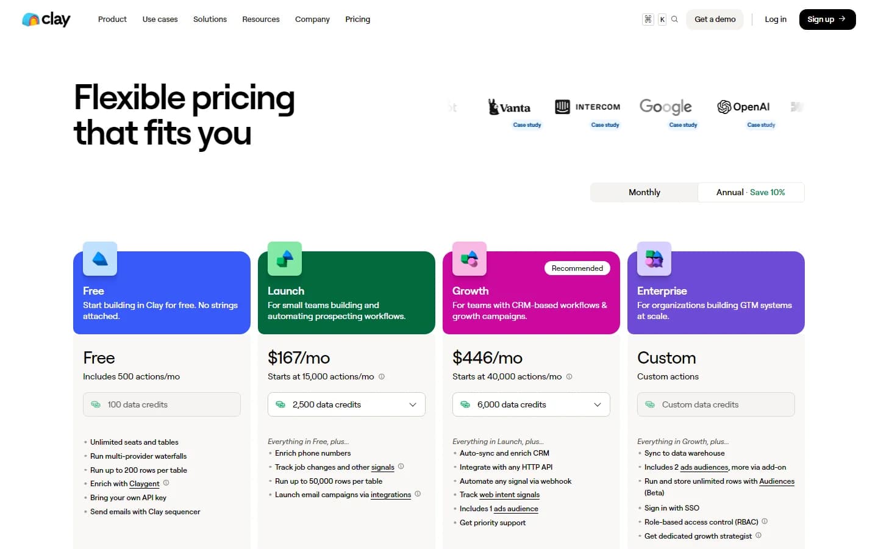The height and width of the screenshot is (549, 878).
Task: Open the 2,500 data credits dropdown
Action: pyautogui.click(x=346, y=404)
